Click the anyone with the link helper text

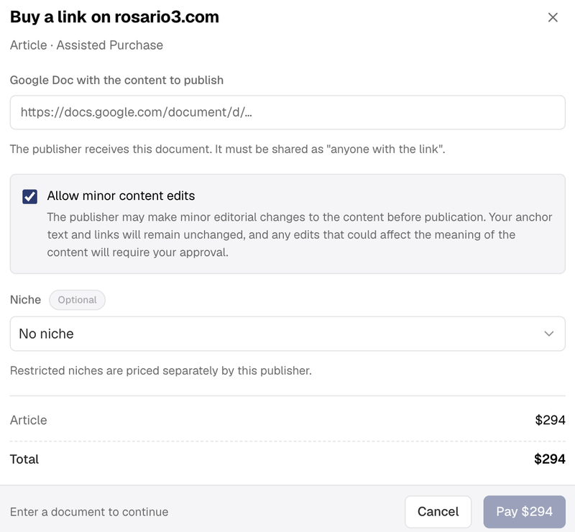tap(227, 150)
